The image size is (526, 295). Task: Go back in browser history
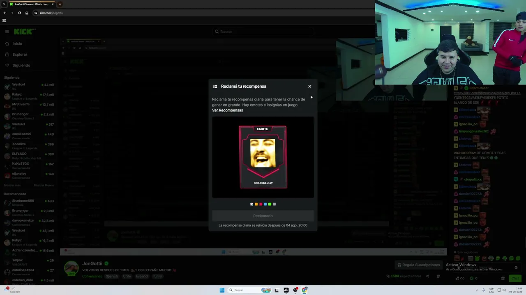click(x=5, y=13)
